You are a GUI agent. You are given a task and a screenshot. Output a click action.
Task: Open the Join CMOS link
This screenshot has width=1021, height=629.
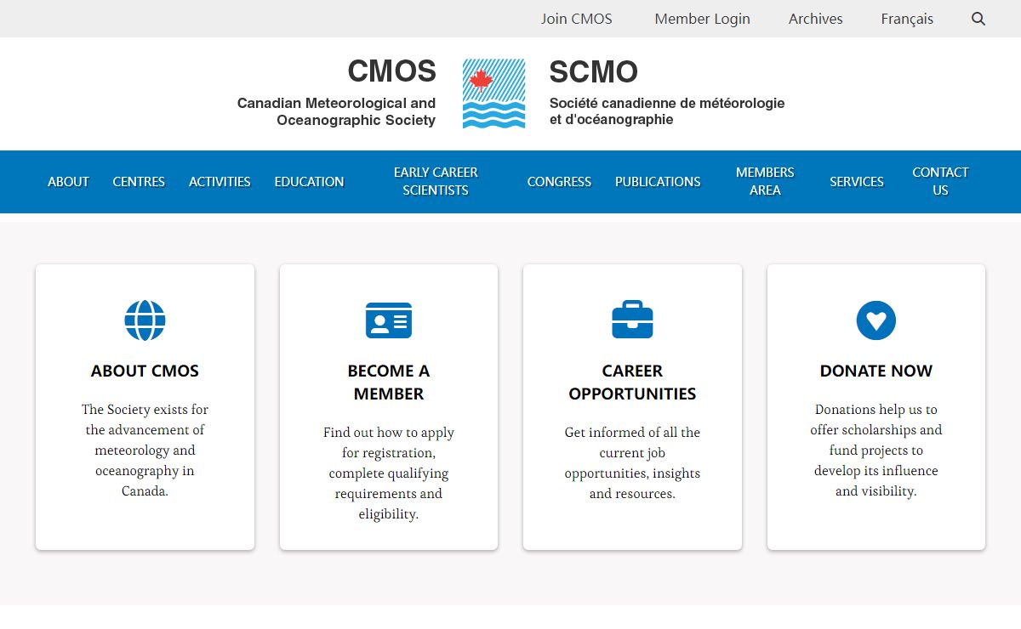577,19
